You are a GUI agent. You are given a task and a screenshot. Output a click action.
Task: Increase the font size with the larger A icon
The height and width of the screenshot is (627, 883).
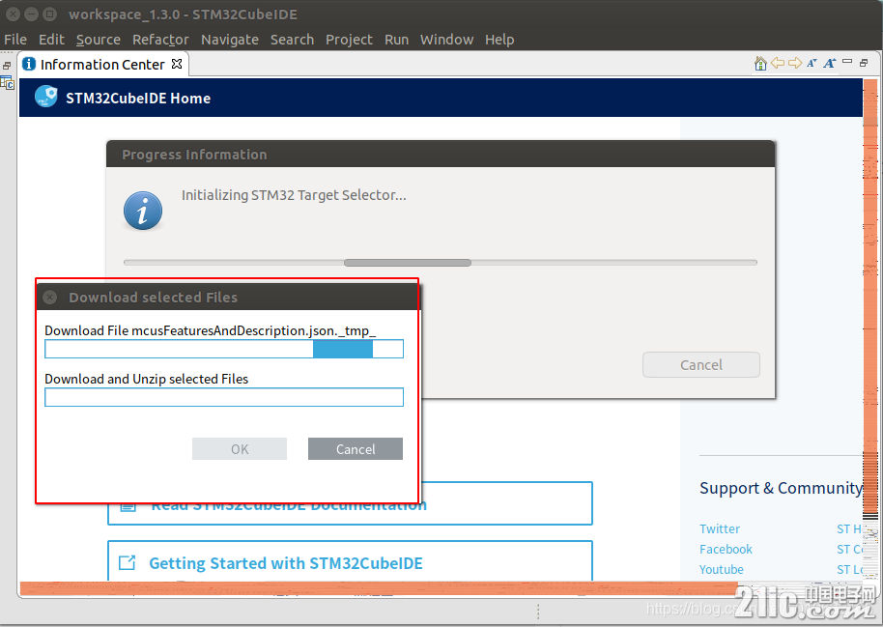coord(829,63)
